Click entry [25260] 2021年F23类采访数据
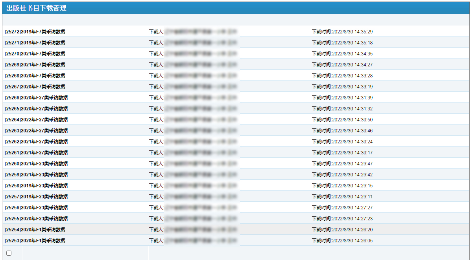This screenshot has width=471, height=260. 36,164
